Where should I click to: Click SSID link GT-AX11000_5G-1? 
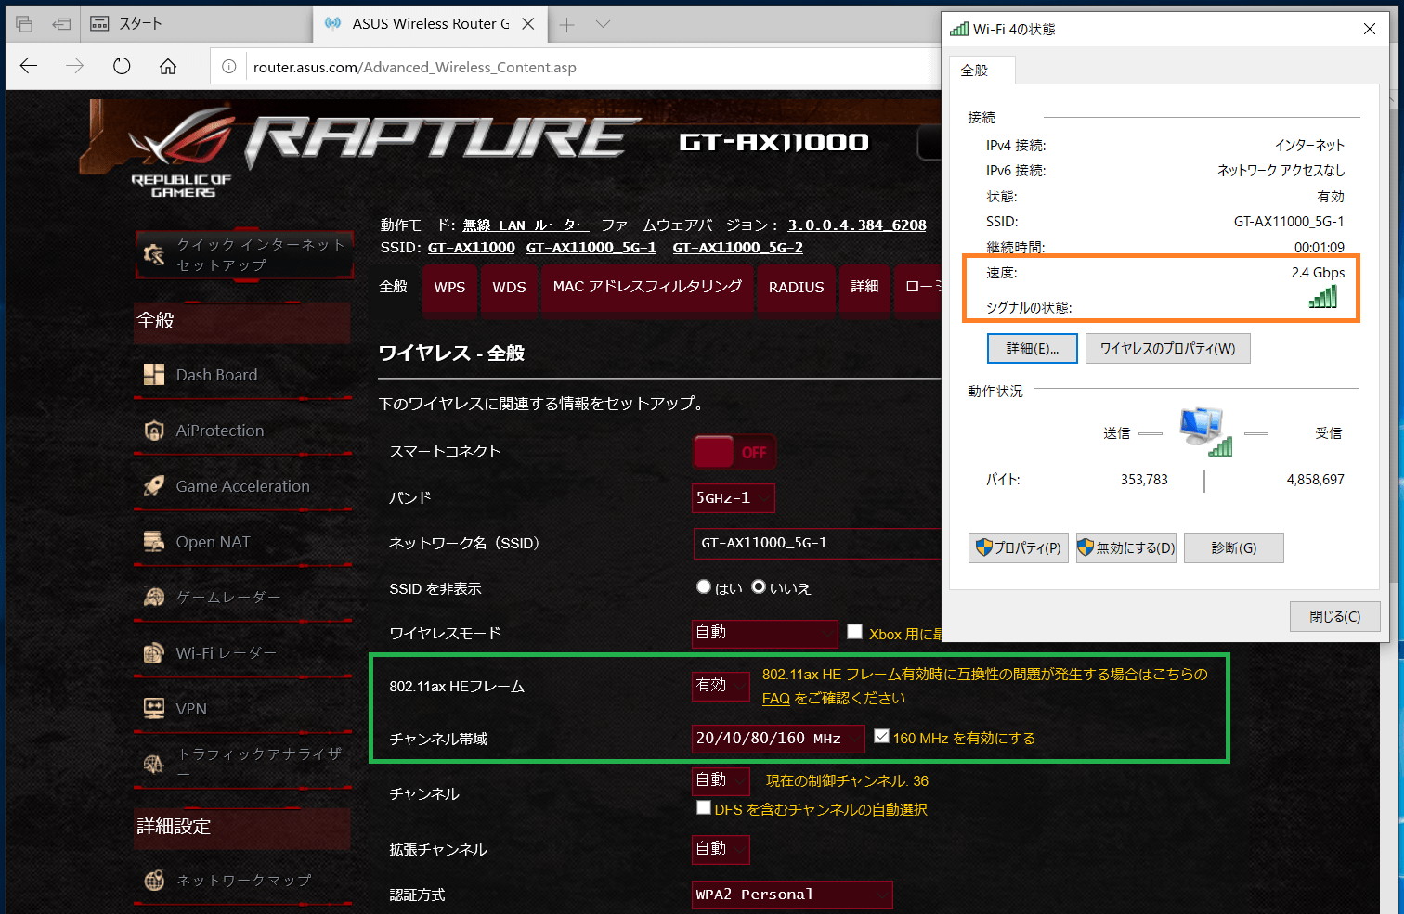591,248
